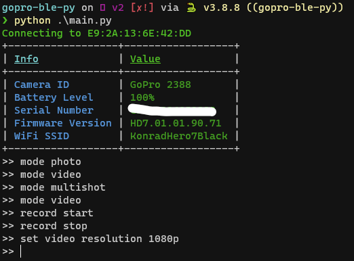Image resolution: width=354 pixels, height=261 pixels.
Task: Click the 100% battery level value
Action: point(142,97)
